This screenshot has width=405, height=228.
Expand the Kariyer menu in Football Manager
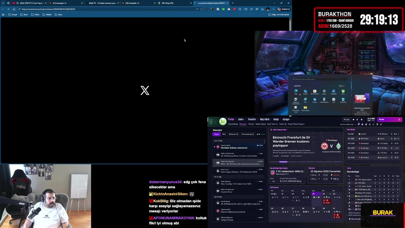click(287, 119)
